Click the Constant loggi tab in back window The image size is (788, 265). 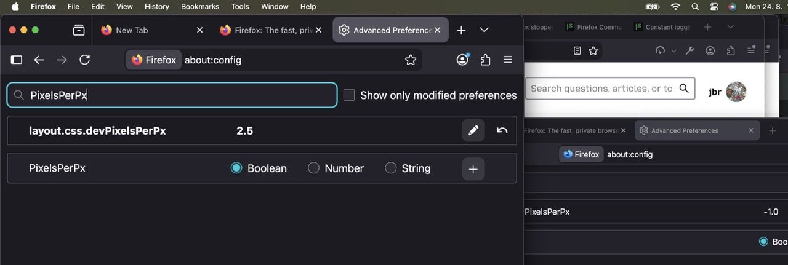coord(662,27)
